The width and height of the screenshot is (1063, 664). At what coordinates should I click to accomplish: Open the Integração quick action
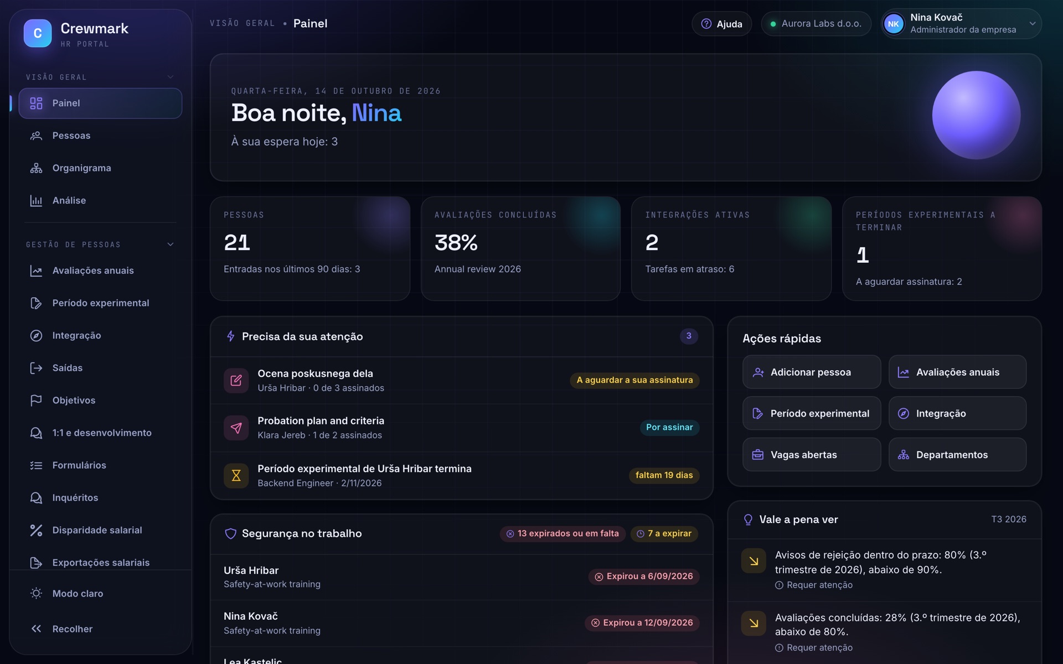tap(957, 413)
